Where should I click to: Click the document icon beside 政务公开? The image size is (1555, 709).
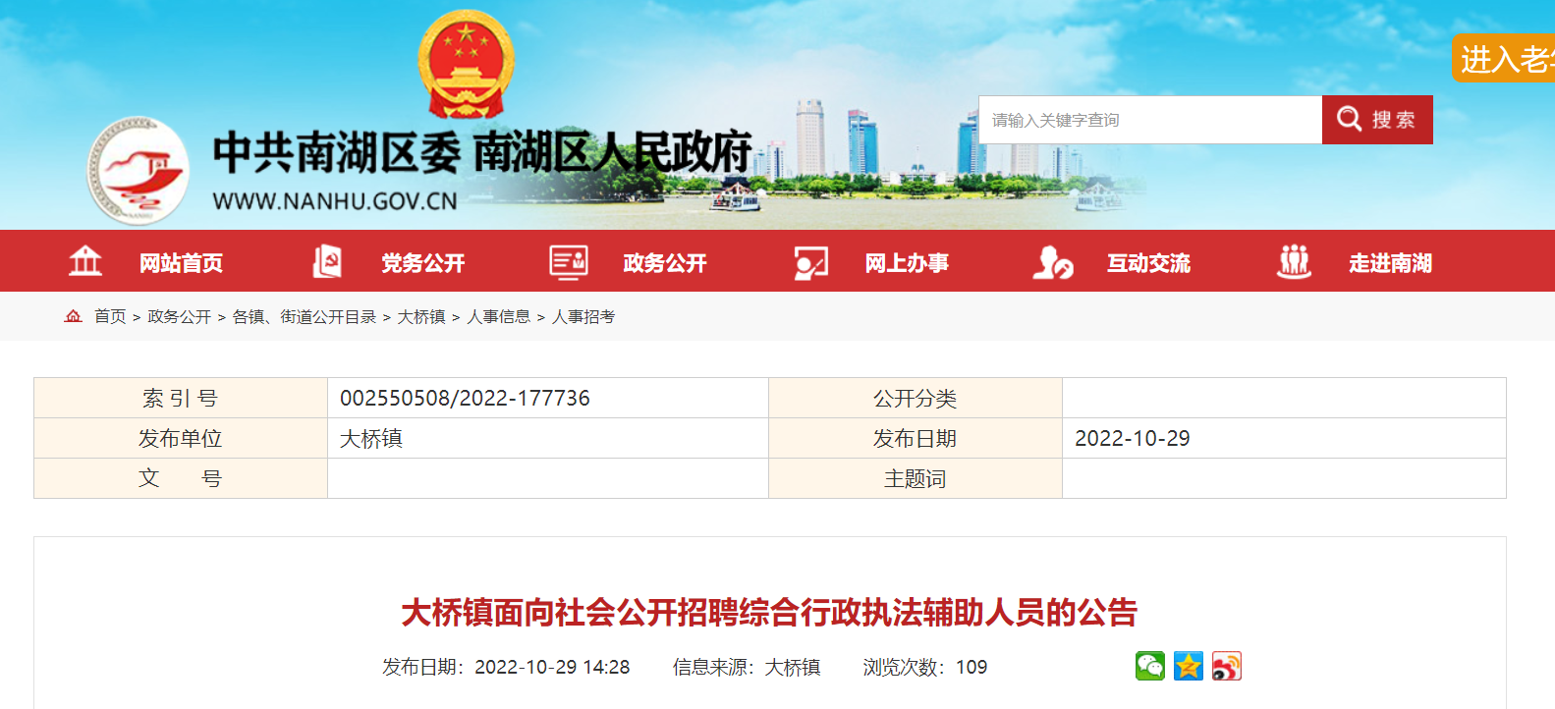coord(569,262)
